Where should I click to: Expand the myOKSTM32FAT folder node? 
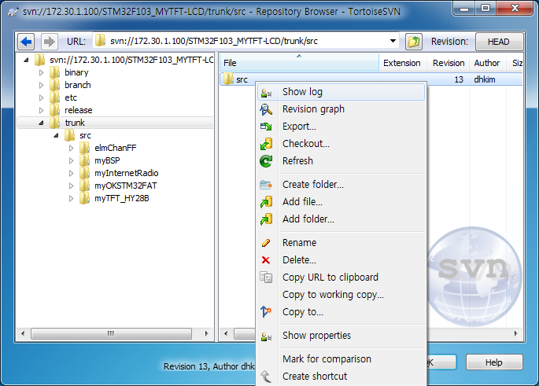coord(71,186)
